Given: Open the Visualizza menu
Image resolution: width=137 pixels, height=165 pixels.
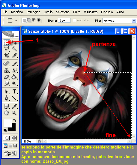Looking at the screenshot, I should 91,12.
